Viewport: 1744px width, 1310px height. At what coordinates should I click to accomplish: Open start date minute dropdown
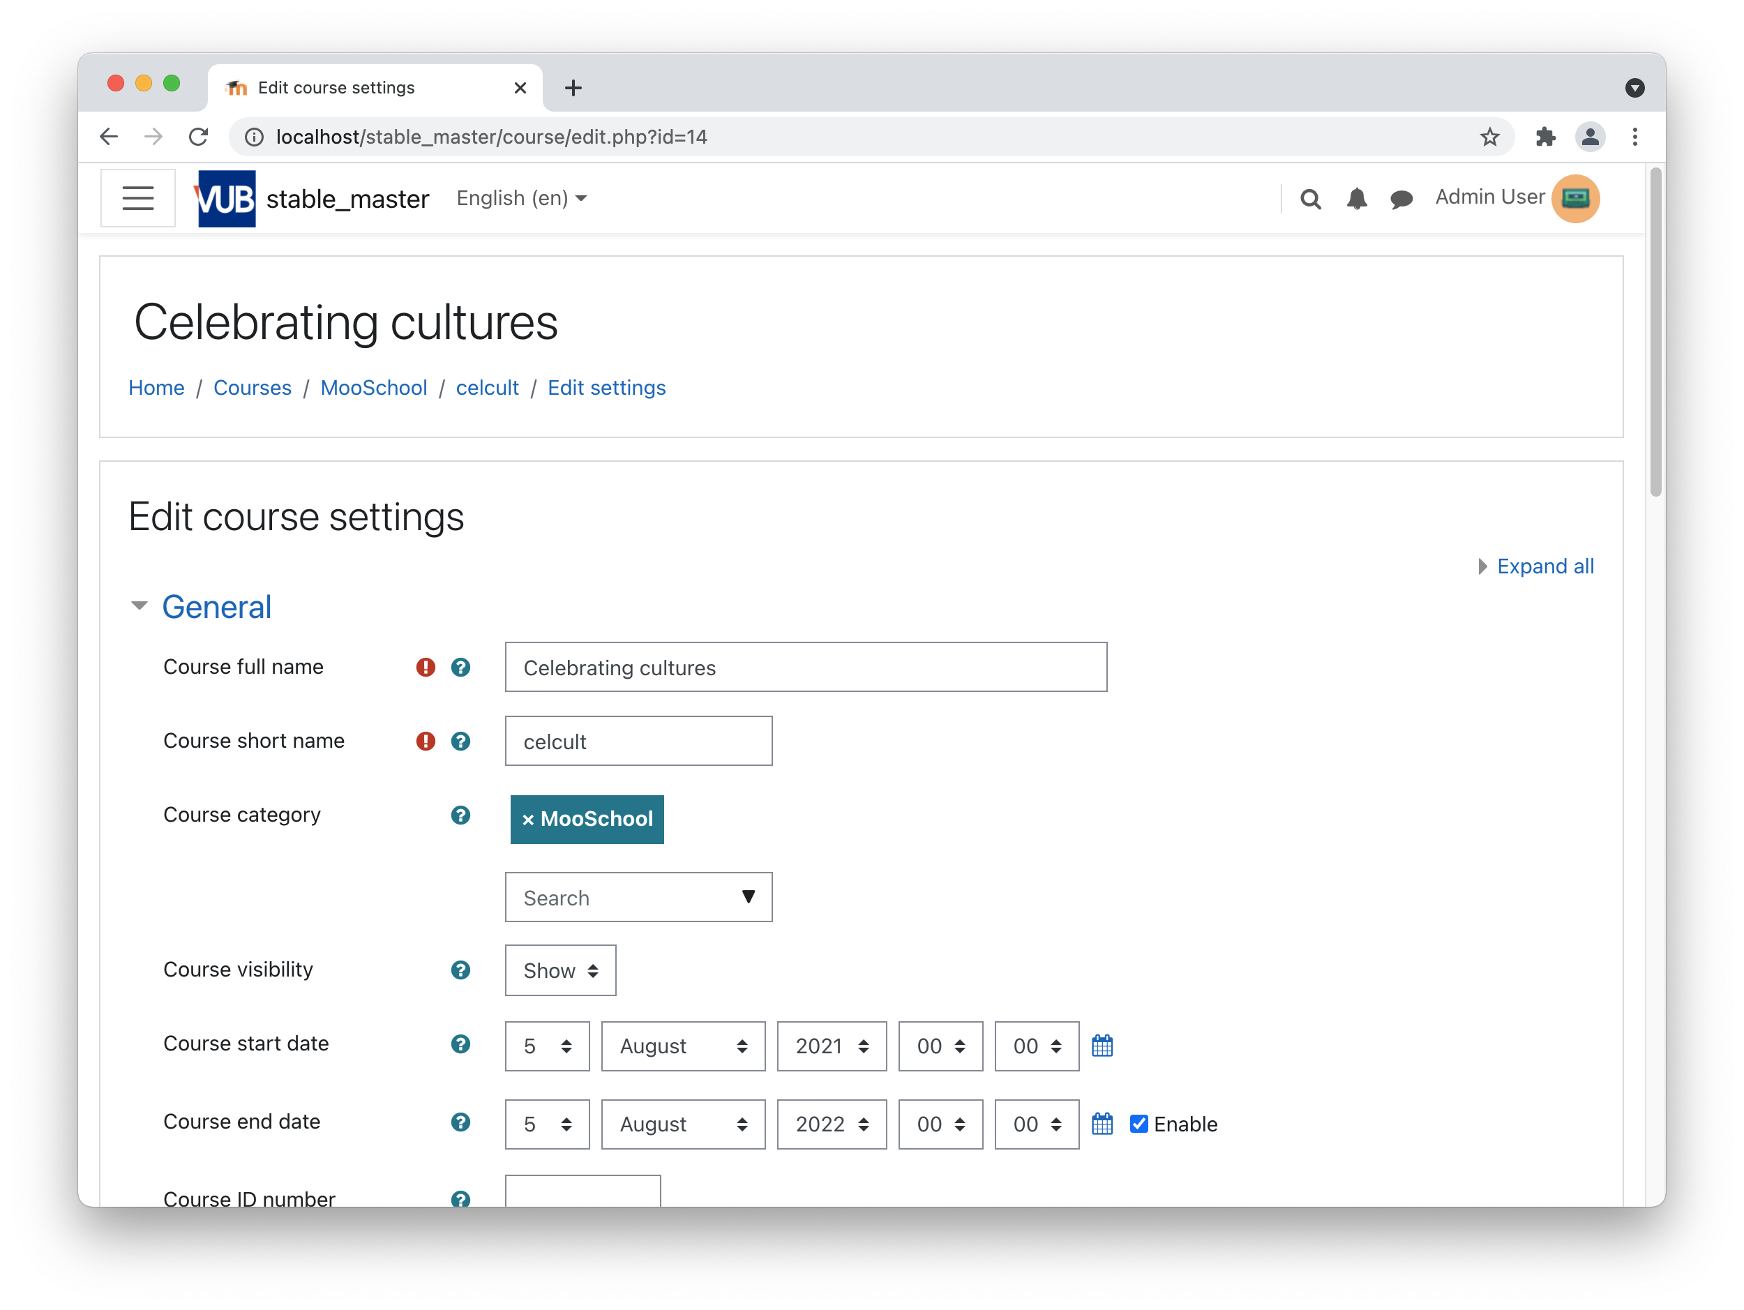(x=1037, y=1046)
